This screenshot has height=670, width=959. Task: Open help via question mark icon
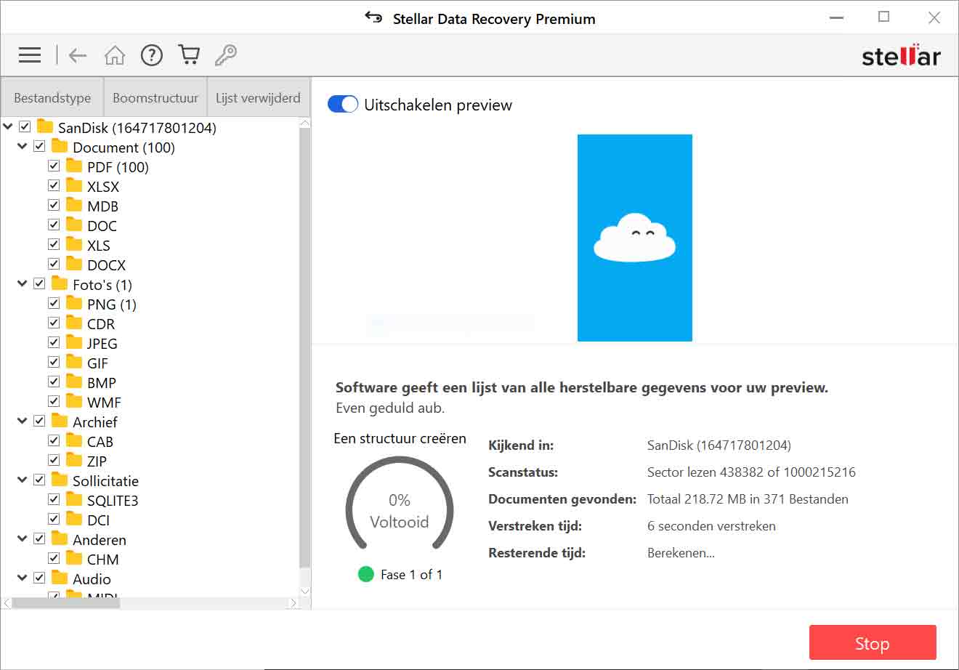[x=152, y=55]
